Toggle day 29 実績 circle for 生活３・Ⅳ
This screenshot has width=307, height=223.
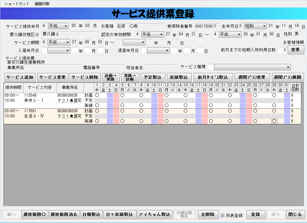(274, 121)
